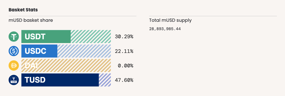The width and height of the screenshot is (285, 96).
Task: Click the striped purple TUSD remainder
Action: tap(105, 80)
